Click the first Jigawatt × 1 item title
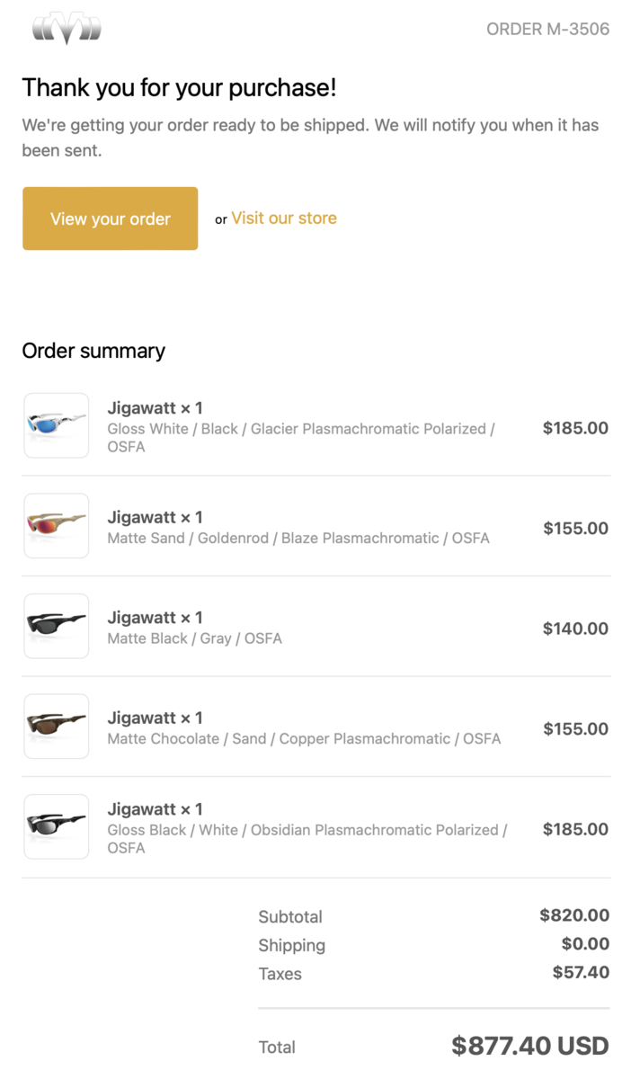This screenshot has height=1079, width=640. coord(155,408)
